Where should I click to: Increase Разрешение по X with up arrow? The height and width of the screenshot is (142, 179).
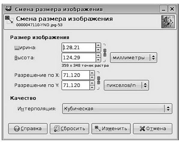click(x=92, y=73)
